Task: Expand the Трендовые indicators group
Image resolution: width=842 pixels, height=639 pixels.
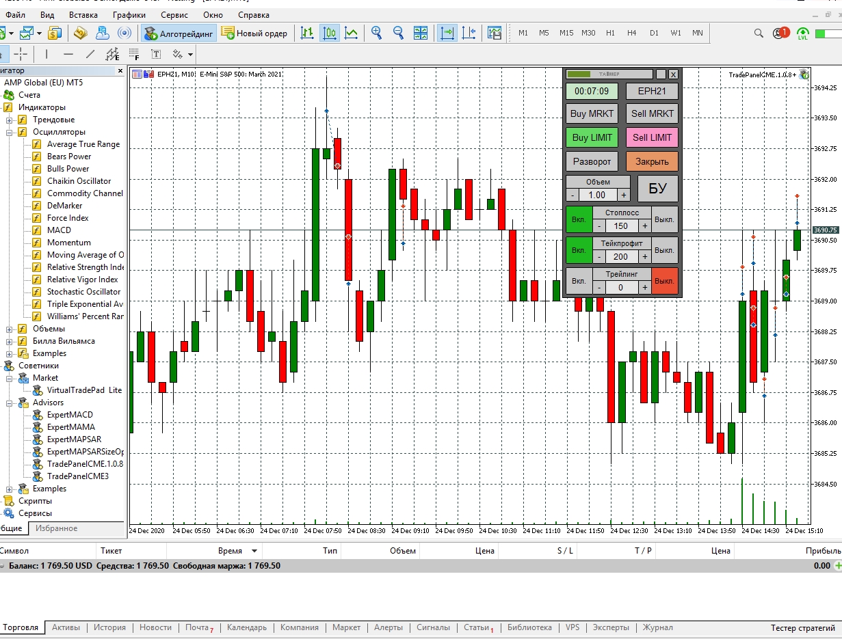Action: [10, 120]
